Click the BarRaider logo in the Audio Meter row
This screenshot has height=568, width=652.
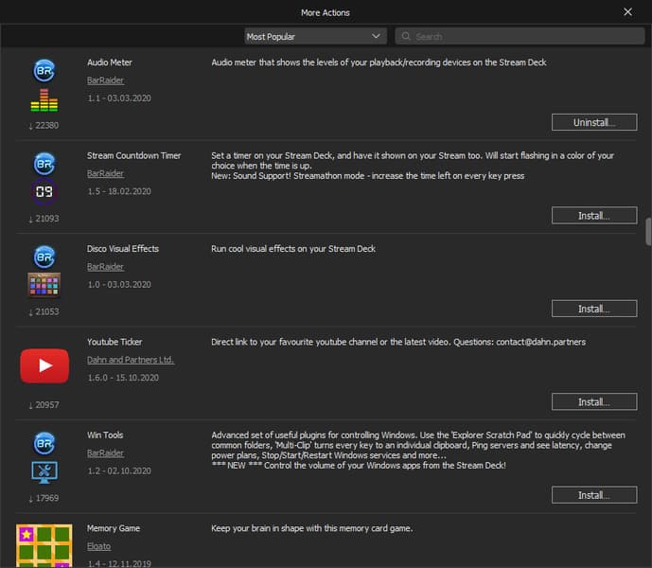pyautogui.click(x=44, y=70)
